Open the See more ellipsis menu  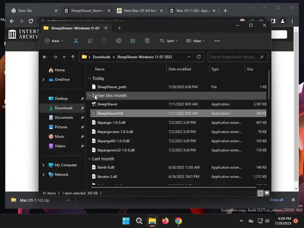[217, 41]
